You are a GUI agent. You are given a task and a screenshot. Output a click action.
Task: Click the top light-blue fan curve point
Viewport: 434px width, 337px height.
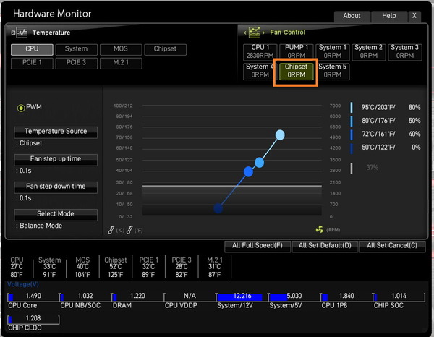(x=280, y=135)
